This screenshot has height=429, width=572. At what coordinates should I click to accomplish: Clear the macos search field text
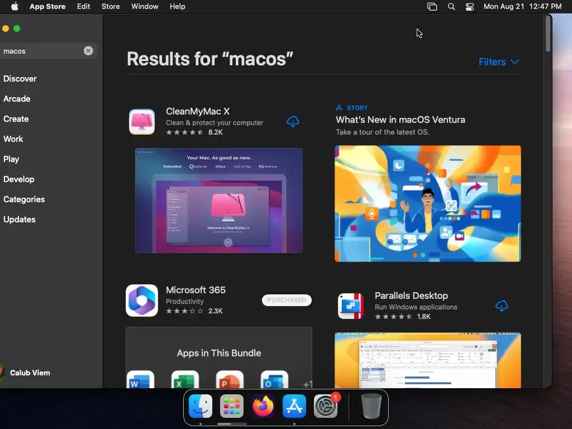click(x=88, y=51)
